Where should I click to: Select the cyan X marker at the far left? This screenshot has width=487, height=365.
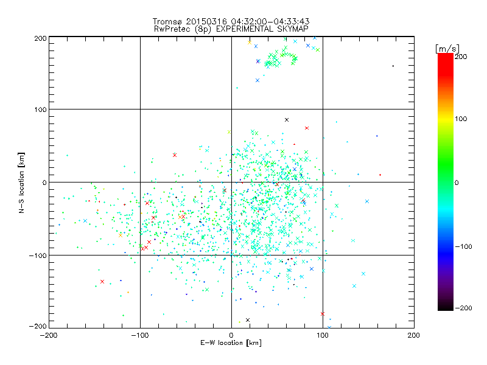(85, 221)
